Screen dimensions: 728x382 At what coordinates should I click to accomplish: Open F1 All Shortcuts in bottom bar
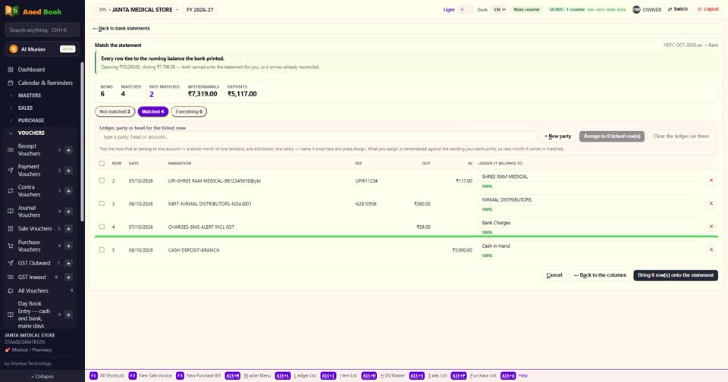tap(107, 375)
